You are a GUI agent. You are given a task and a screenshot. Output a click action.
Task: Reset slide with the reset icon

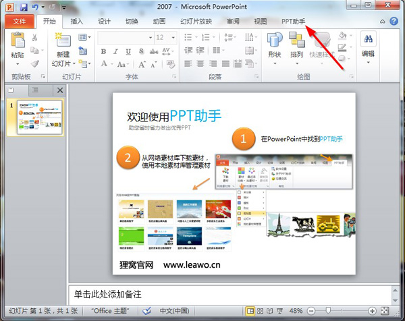[83, 51]
